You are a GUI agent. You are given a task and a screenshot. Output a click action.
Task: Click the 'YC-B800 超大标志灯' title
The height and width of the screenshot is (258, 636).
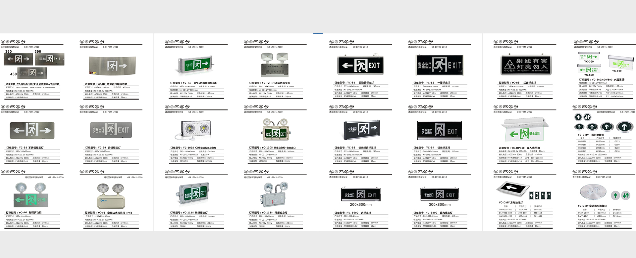[439, 213]
